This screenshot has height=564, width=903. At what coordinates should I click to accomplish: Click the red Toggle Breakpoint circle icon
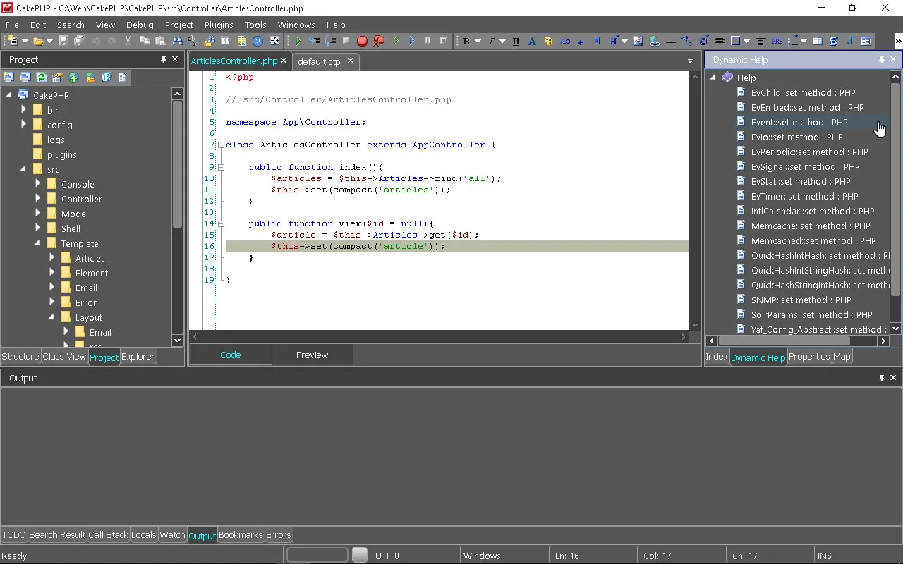coord(362,41)
